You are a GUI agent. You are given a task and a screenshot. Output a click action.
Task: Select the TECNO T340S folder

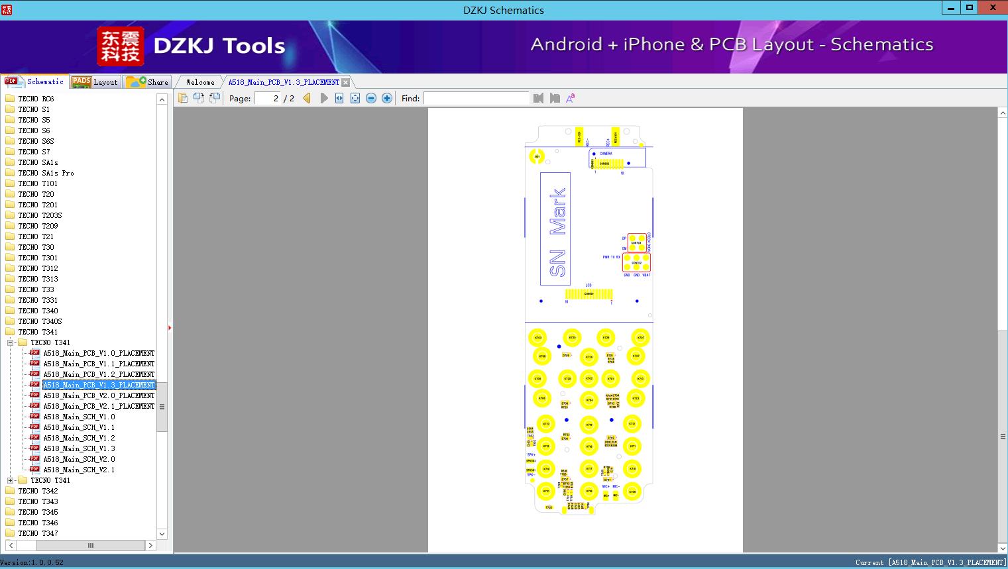(40, 321)
